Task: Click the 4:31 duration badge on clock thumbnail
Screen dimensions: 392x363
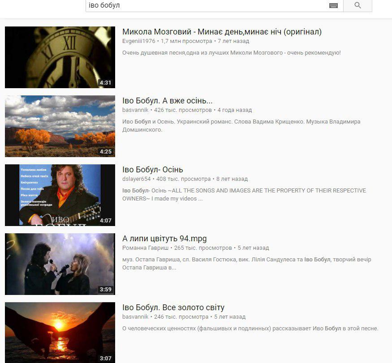Action: point(105,83)
